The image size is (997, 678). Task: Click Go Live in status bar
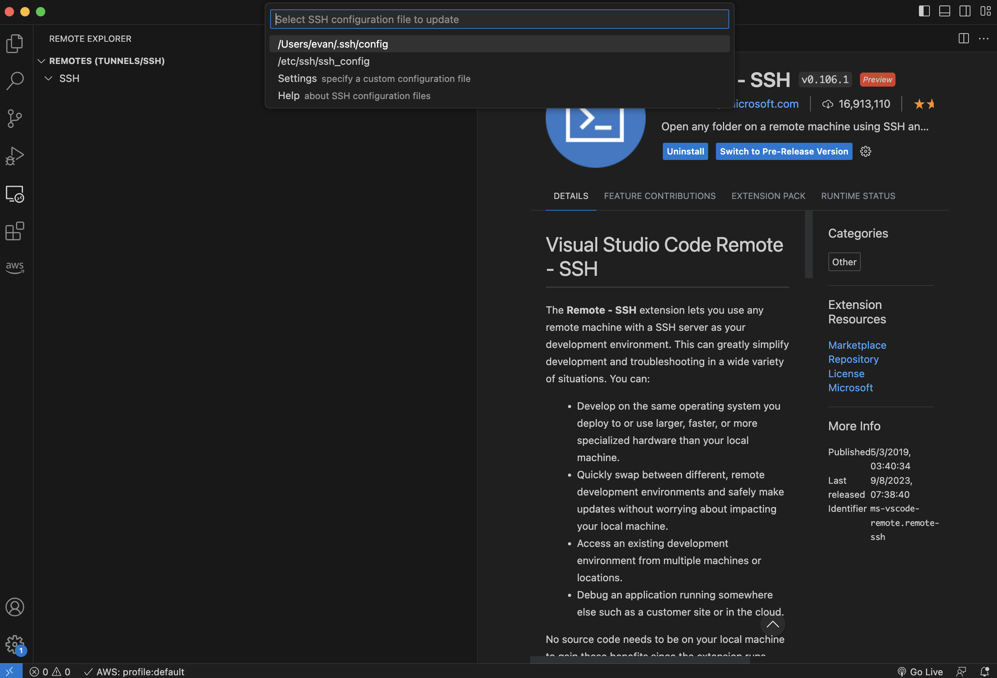[920, 672]
